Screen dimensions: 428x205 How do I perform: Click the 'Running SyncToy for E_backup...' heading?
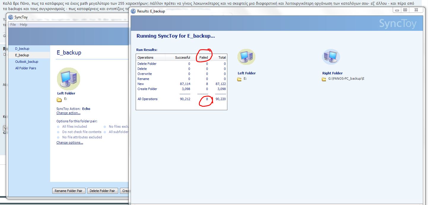point(175,36)
